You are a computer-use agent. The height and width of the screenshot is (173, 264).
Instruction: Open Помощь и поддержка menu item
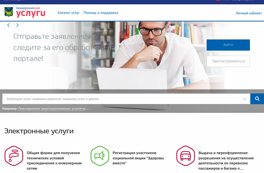pyautogui.click(x=101, y=13)
